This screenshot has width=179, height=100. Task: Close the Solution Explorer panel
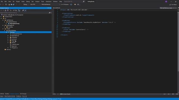pos(51,8)
